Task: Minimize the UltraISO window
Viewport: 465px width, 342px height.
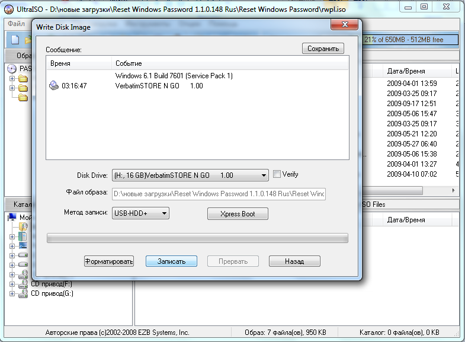Action: [x=408, y=7]
